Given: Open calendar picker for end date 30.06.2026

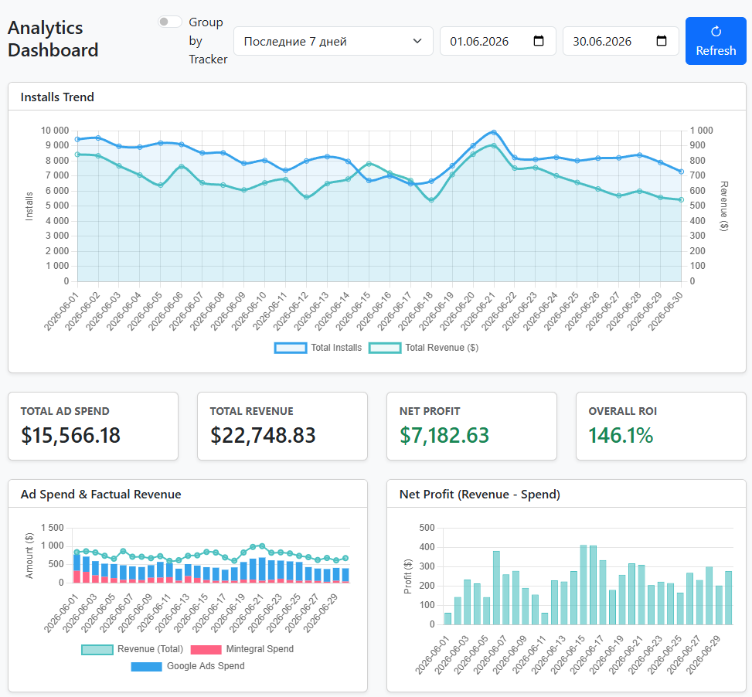Looking at the screenshot, I should [x=662, y=41].
